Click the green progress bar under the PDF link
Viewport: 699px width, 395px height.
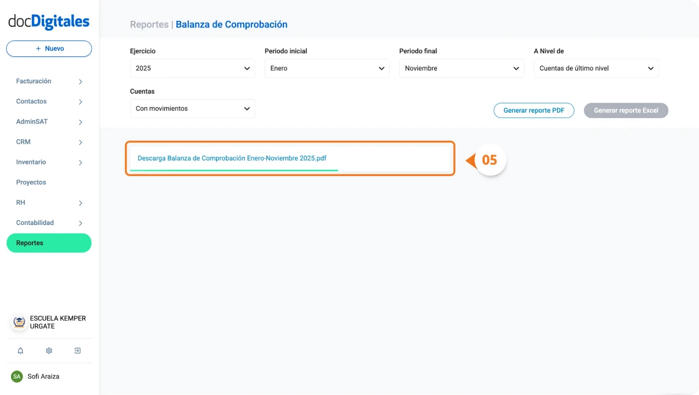[235, 169]
